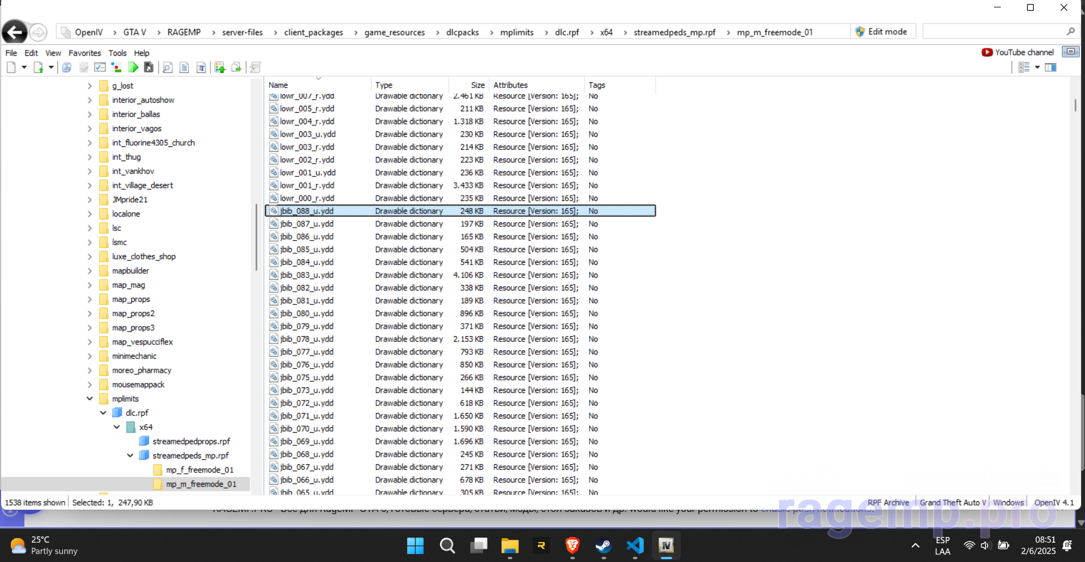The width and height of the screenshot is (1085, 562).
Task: Collapse the dlc.rpf tree node
Action: coord(103,413)
